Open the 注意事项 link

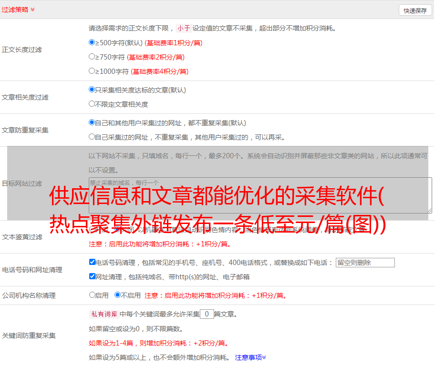click(x=250, y=357)
